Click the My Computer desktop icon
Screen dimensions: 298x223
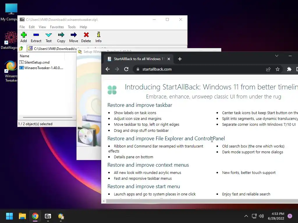pyautogui.click(x=9, y=12)
